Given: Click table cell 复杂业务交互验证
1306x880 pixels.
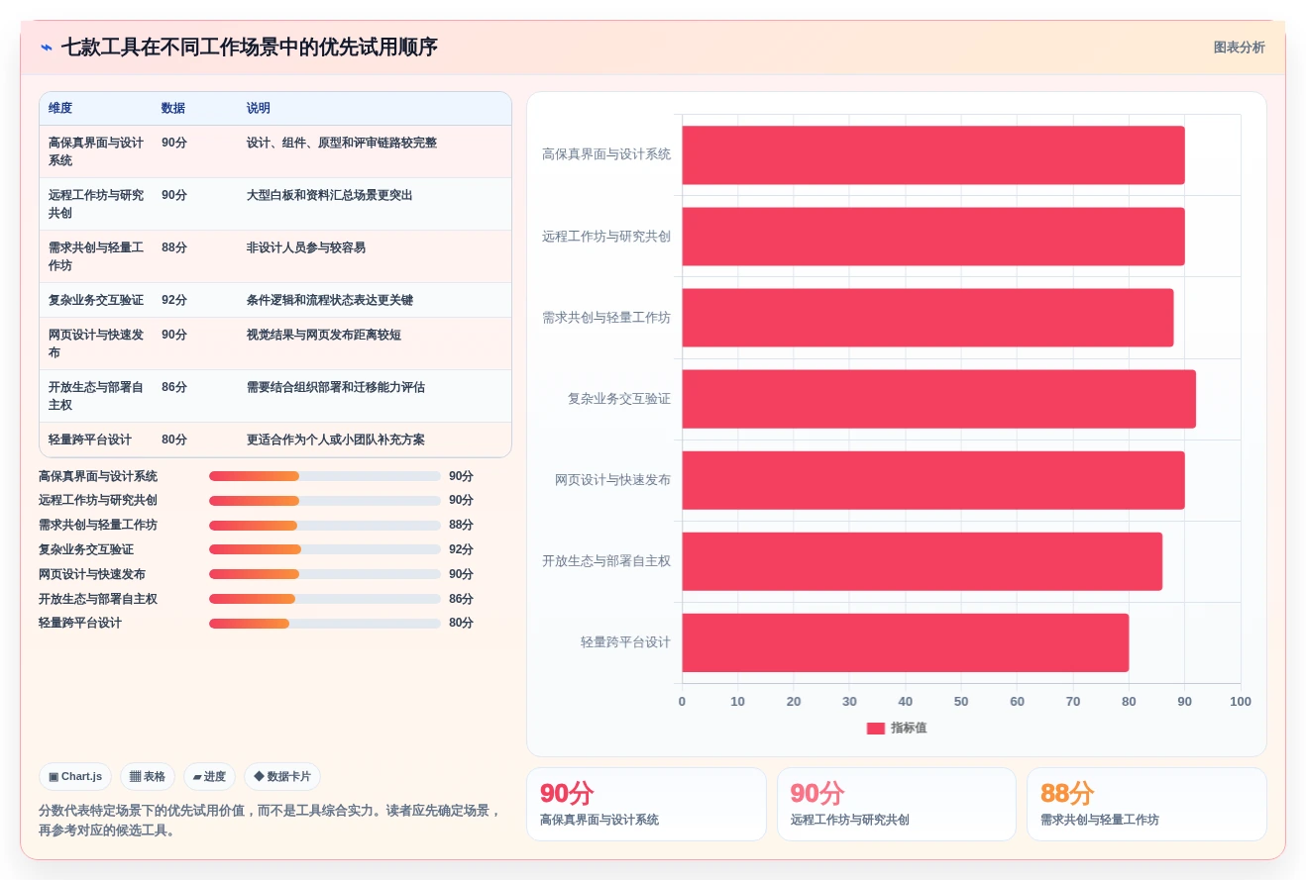Looking at the screenshot, I should tap(96, 300).
